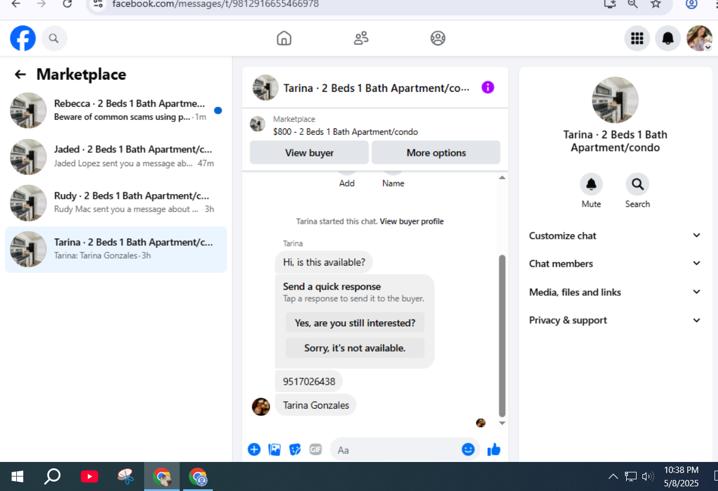The image size is (718, 491).
Task: Open Windows Start menu
Action: [x=17, y=477]
